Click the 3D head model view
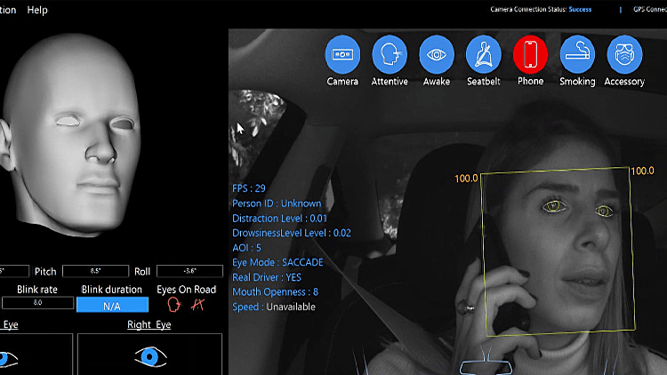The width and height of the screenshot is (667, 375). coord(70,136)
